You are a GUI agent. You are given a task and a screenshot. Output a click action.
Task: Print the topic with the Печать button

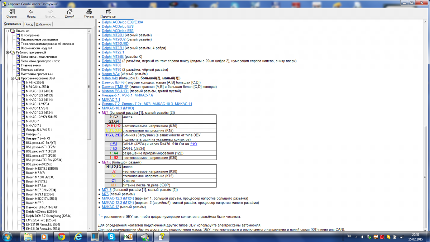click(x=89, y=13)
